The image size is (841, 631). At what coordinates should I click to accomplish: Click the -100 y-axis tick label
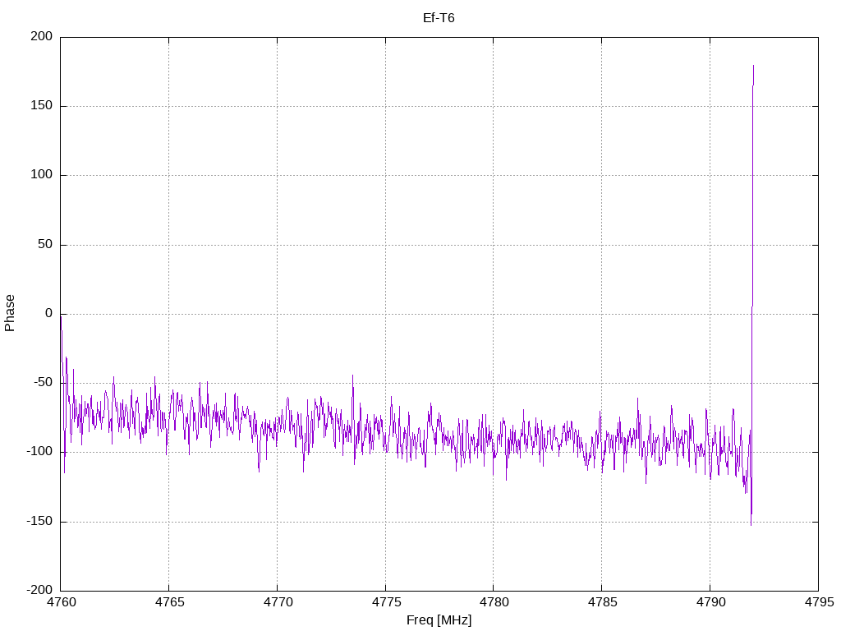[39, 452]
